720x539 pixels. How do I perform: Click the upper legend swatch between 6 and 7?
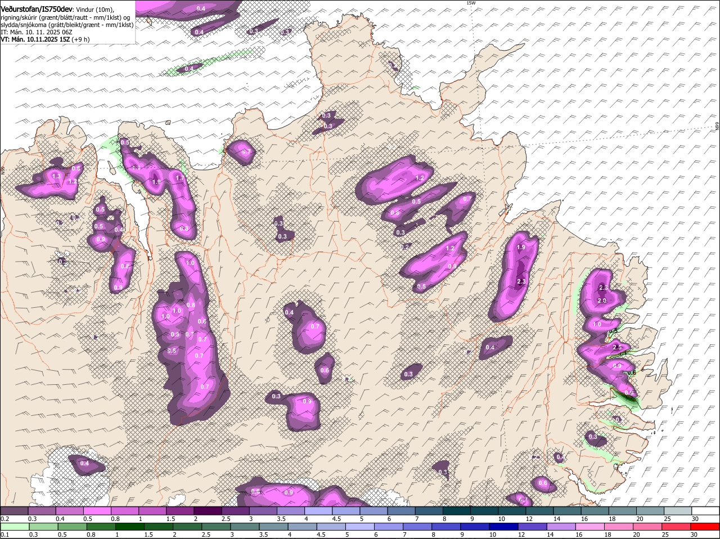(x=401, y=511)
